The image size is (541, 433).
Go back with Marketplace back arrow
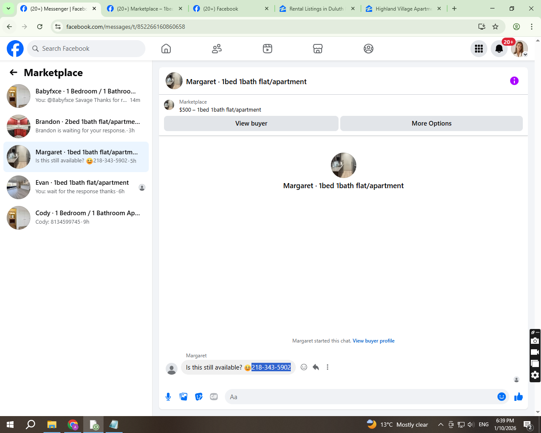[x=14, y=73]
